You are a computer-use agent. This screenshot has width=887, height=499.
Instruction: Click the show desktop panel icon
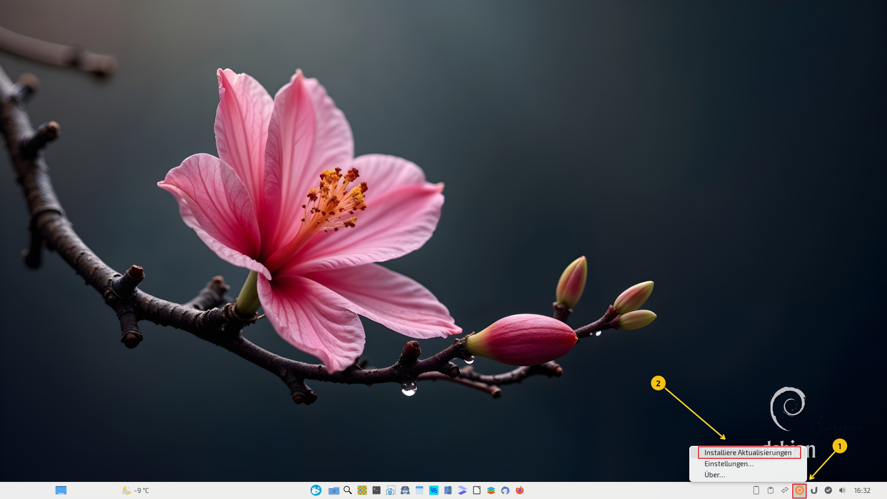61,490
